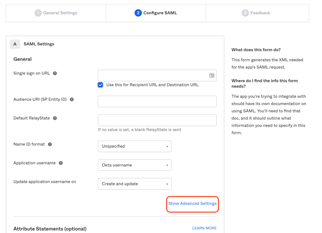
Task: Go to the General Settings tab
Action: (x=56, y=13)
